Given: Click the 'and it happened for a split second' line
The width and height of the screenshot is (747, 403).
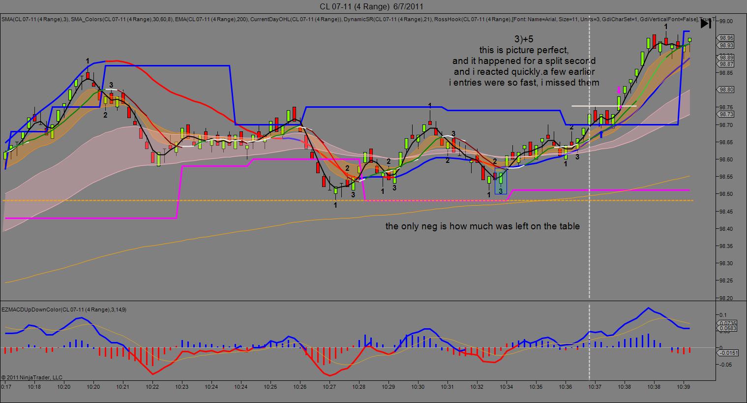Looking at the screenshot, I should [x=524, y=61].
